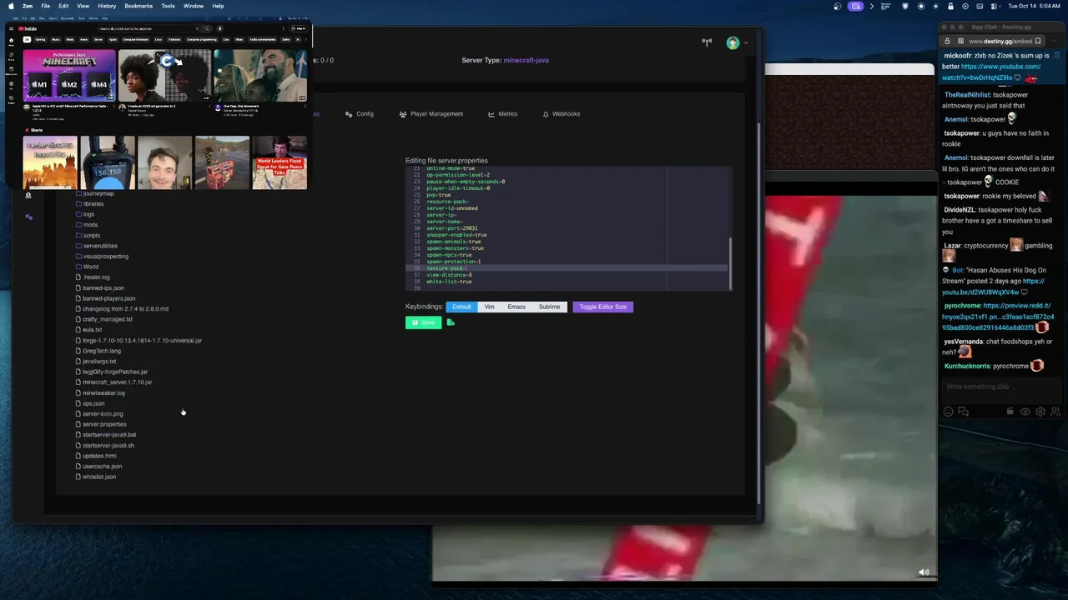The height and width of the screenshot is (600, 1068).
Task: Click the code editor vertical scrollbar
Action: [730, 263]
